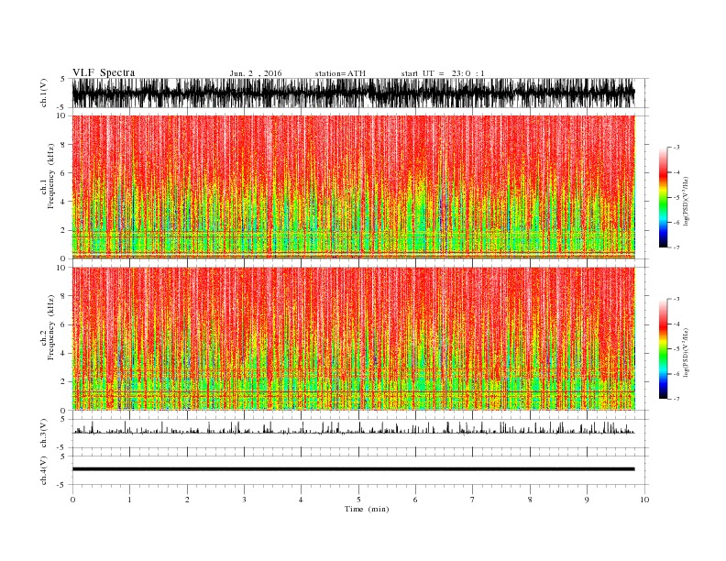Click the "2" kHz tick on ch.2 spectrogram

(63, 382)
